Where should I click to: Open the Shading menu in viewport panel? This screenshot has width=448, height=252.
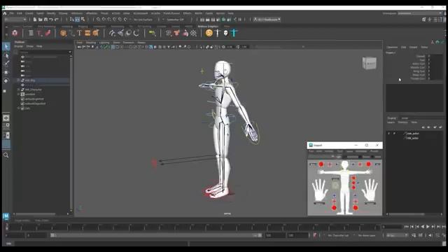91,43
